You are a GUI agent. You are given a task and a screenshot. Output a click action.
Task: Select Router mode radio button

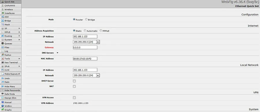[74, 19]
